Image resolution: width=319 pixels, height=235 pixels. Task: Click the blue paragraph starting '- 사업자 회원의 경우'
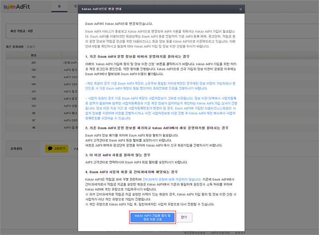(x=161, y=108)
